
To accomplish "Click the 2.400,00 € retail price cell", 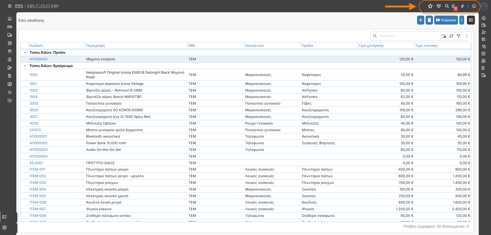I will coord(443,209).
